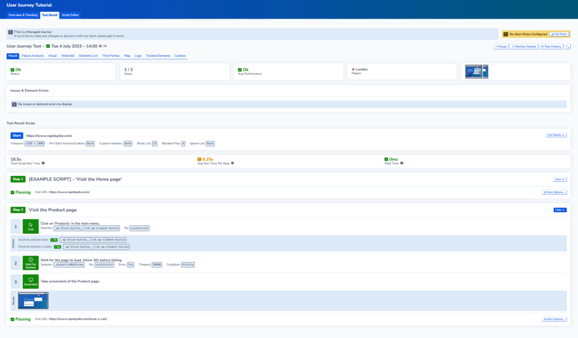This screenshot has width=578, height=338.
Task: Click the Error value Yes
Action: [130, 265]
